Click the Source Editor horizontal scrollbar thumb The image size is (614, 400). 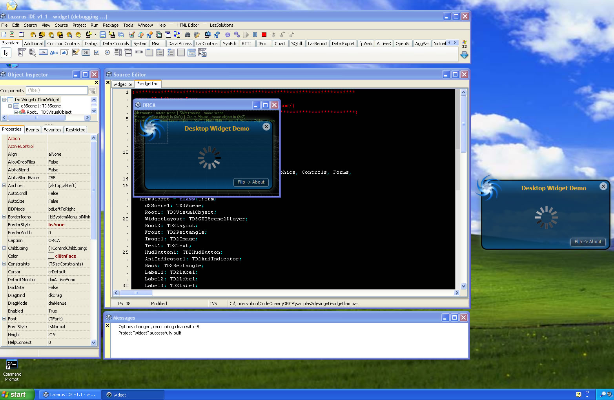click(136, 293)
